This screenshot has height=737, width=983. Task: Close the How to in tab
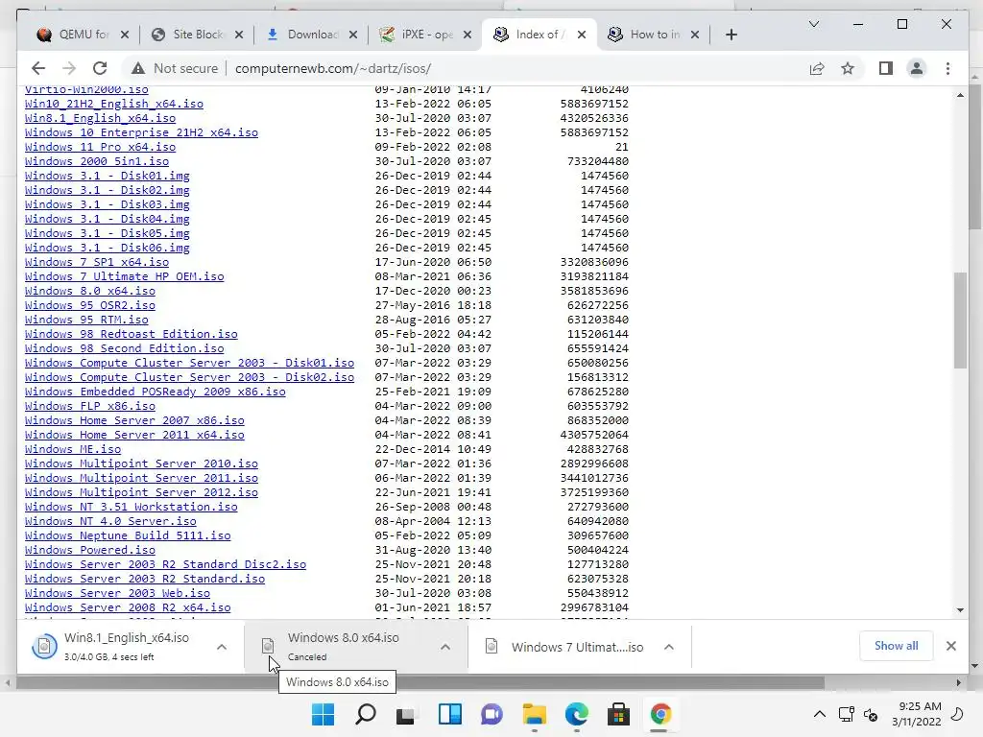point(695,35)
